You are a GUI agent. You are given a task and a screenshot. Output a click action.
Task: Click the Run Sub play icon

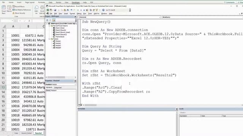pyautogui.click(x=78, y=10)
